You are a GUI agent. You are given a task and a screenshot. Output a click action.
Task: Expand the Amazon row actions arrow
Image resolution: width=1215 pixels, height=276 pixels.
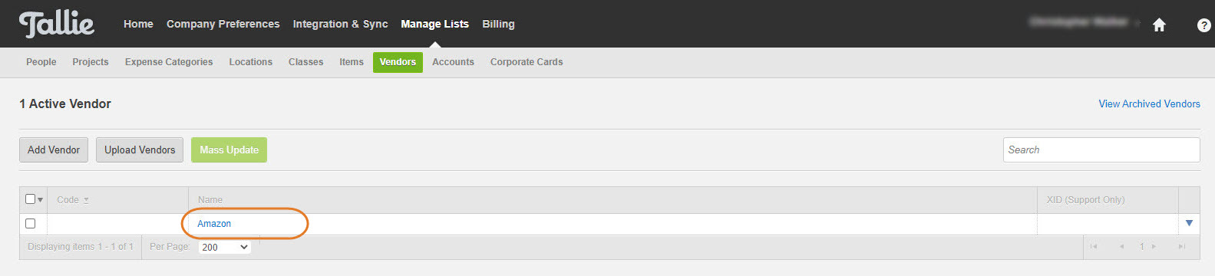click(x=1189, y=223)
